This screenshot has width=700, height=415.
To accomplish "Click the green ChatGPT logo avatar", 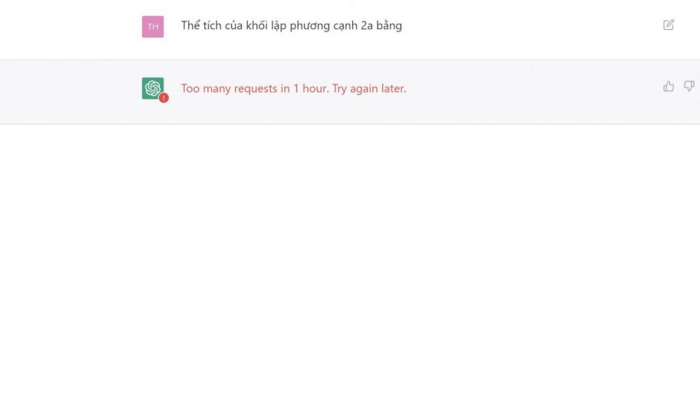I will pos(153,88).
